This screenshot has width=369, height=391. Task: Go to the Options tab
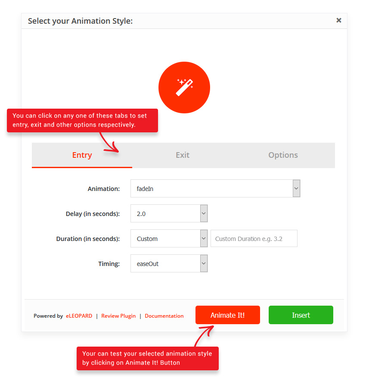(x=283, y=155)
